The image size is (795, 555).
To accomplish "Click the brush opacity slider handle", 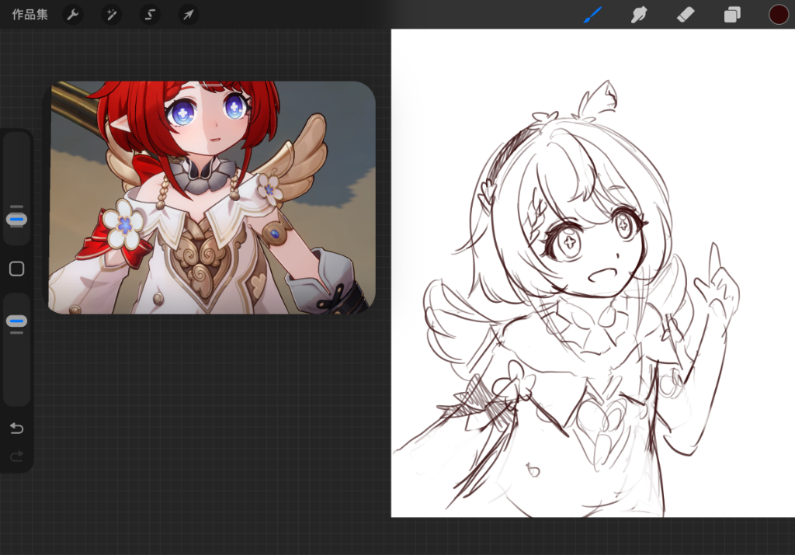I will (16, 321).
